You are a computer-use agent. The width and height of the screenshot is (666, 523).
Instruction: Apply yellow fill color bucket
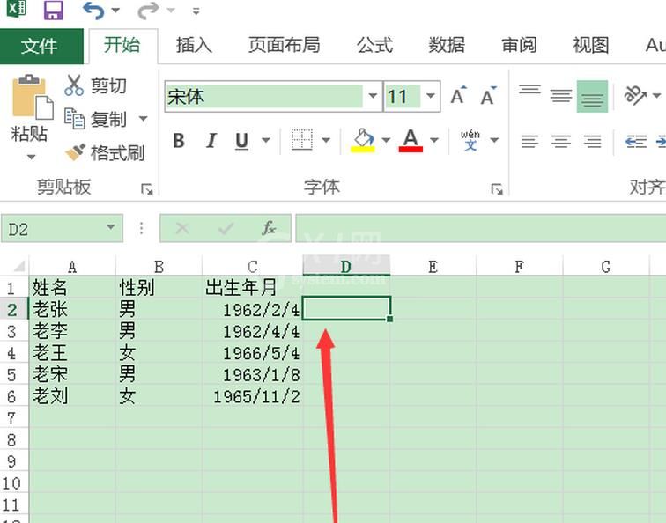363,140
